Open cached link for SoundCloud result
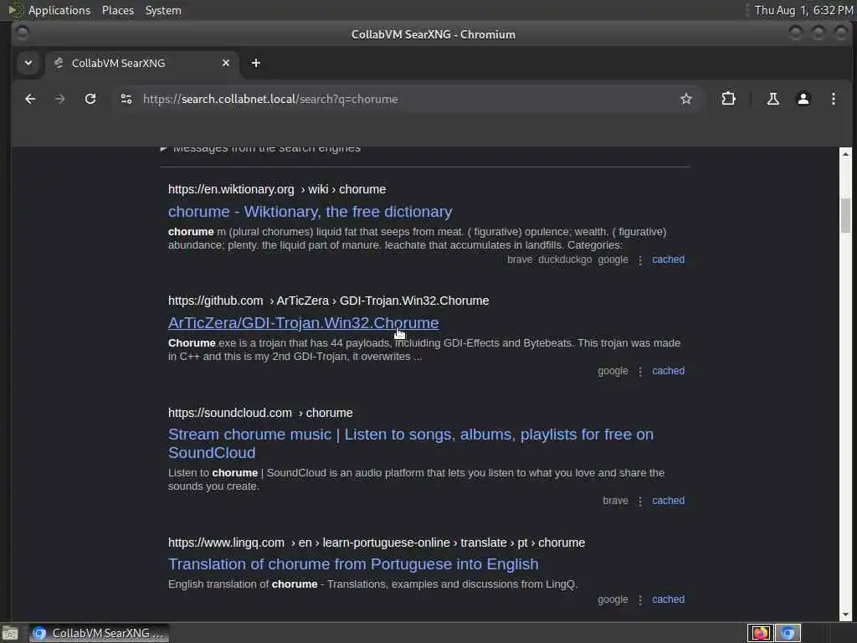The height and width of the screenshot is (643, 857). (x=668, y=501)
